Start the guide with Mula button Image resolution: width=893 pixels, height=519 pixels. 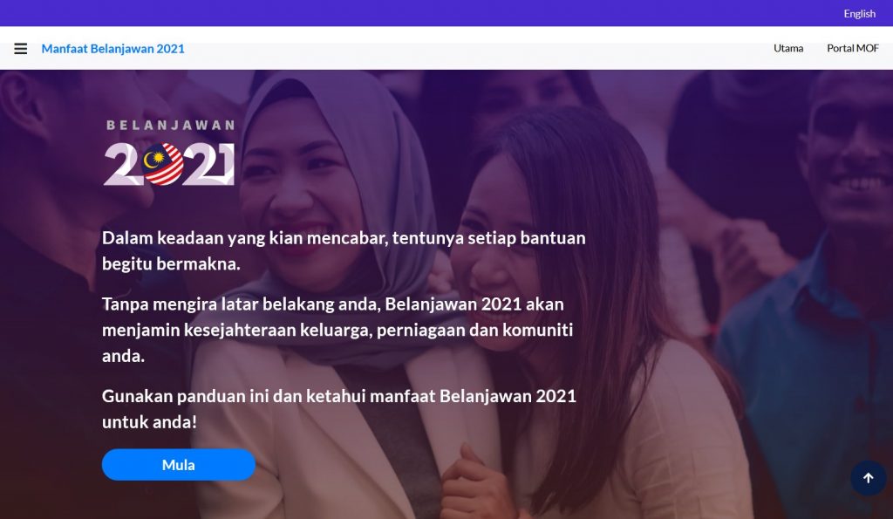(178, 465)
